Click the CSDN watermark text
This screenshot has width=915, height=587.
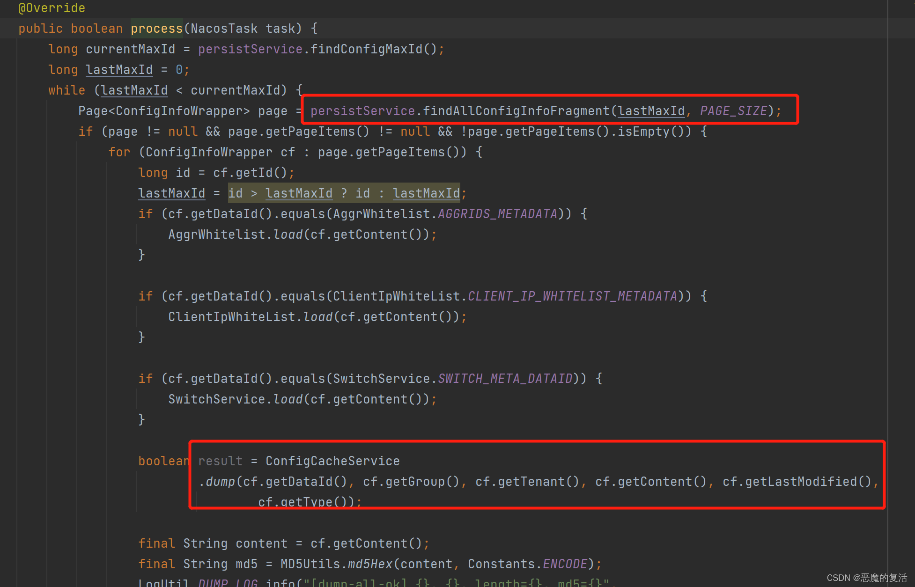(866, 577)
